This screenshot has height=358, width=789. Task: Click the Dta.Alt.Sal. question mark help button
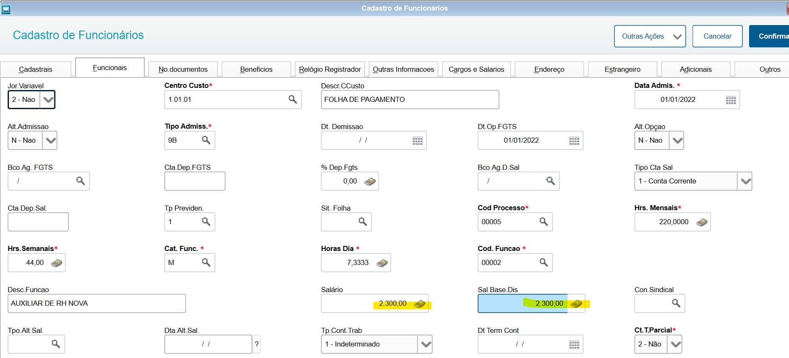tap(256, 344)
